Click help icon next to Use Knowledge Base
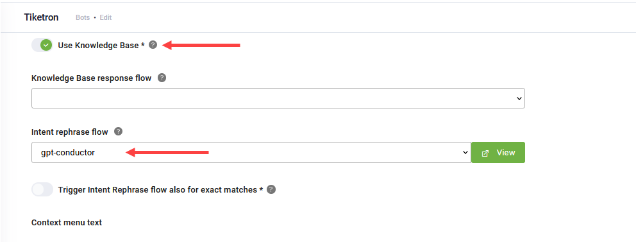 [153, 45]
